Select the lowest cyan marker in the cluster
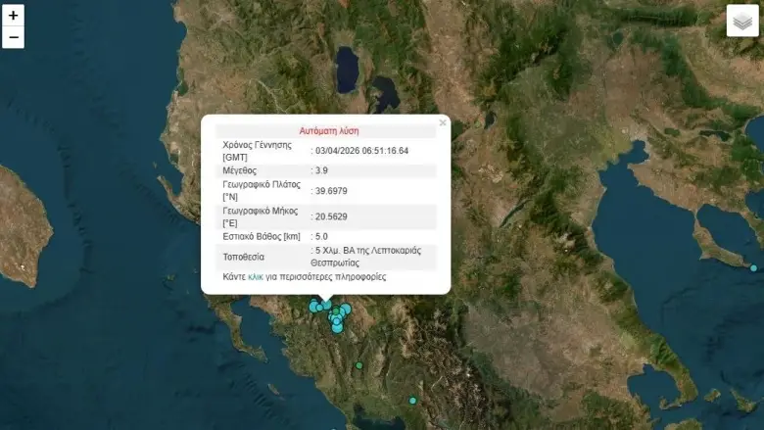The width and height of the screenshot is (764, 430). (x=337, y=327)
